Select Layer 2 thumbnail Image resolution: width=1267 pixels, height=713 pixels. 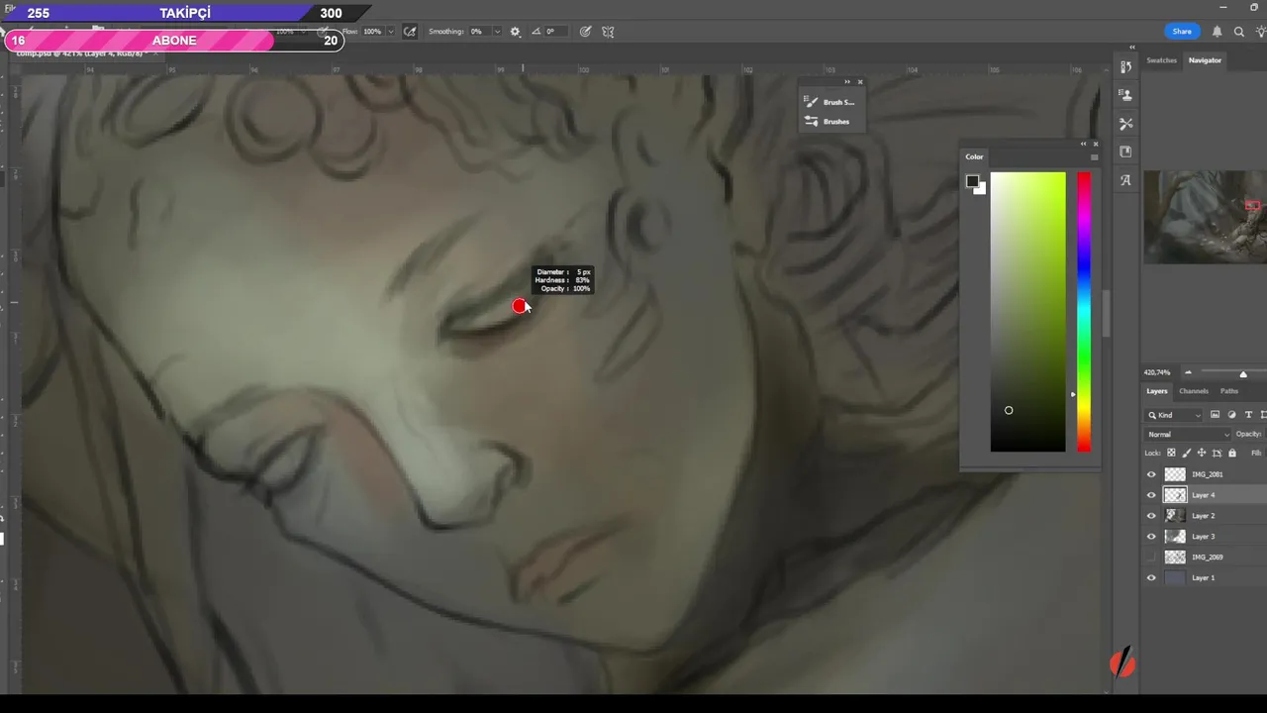coord(1175,516)
